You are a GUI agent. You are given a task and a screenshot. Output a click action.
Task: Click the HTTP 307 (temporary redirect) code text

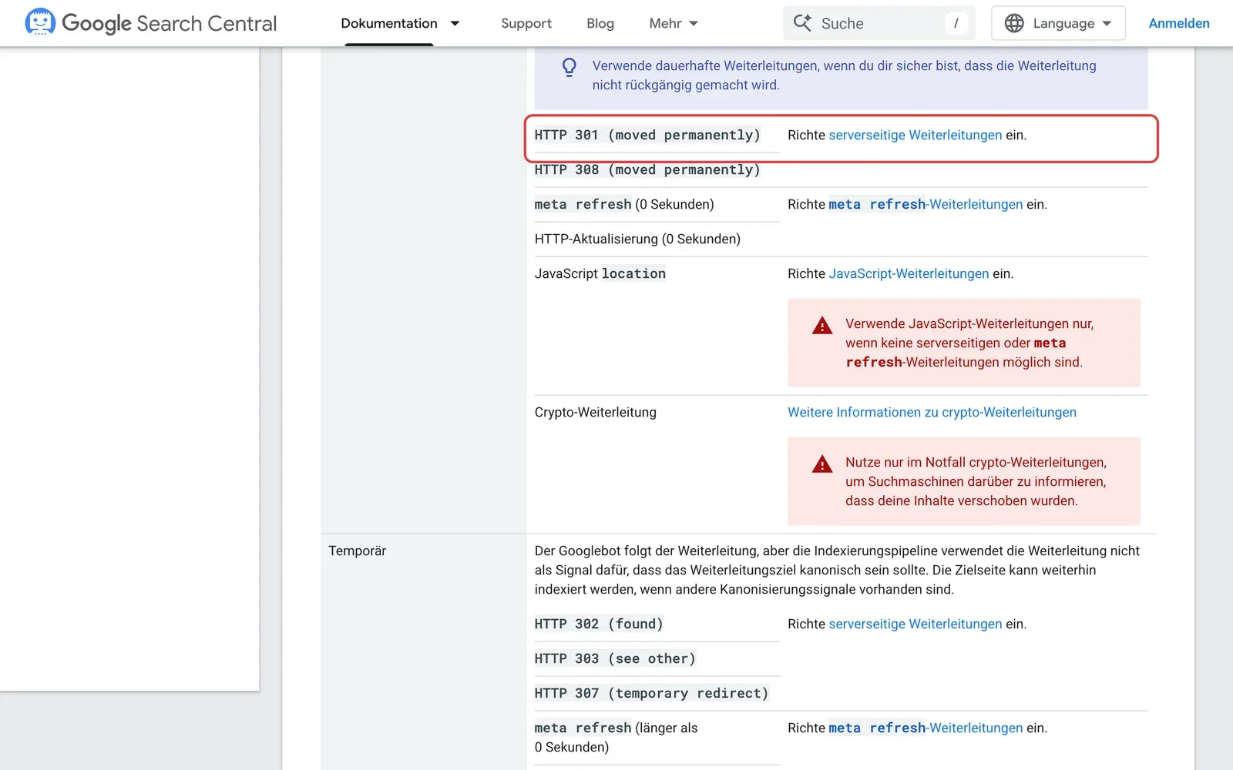pyautogui.click(x=651, y=693)
